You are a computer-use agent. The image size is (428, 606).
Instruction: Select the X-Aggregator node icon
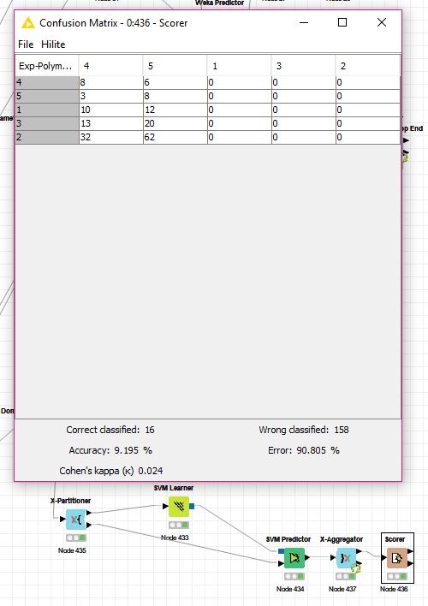pos(346,558)
